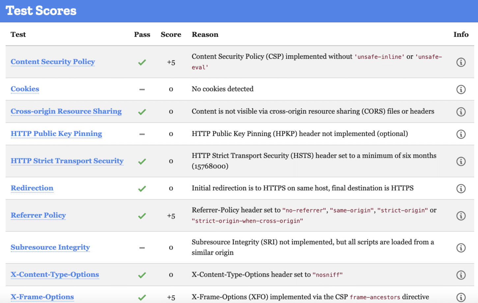Viewport: 478px width, 303px height.
Task: Click the 'No cookies detected' reason
Action: coord(223,89)
